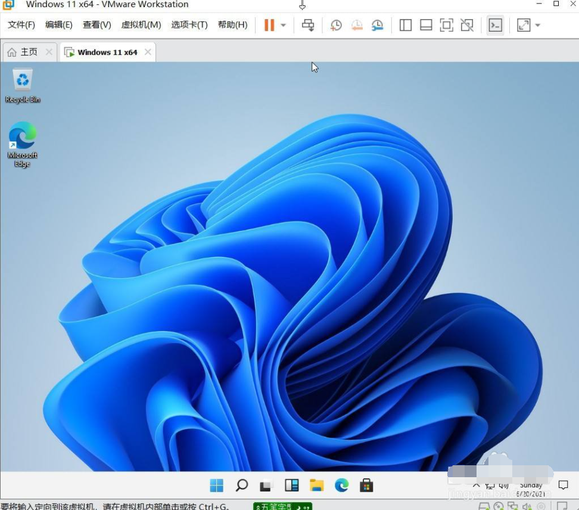The width and height of the screenshot is (579, 510).
Task: Open the snapshot manager
Action: (x=378, y=25)
